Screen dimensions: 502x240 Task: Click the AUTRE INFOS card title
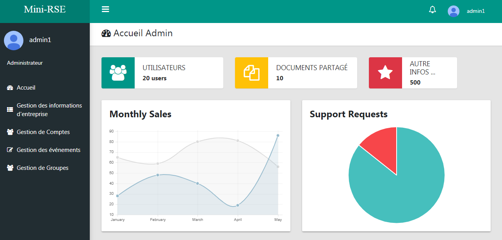(x=422, y=68)
